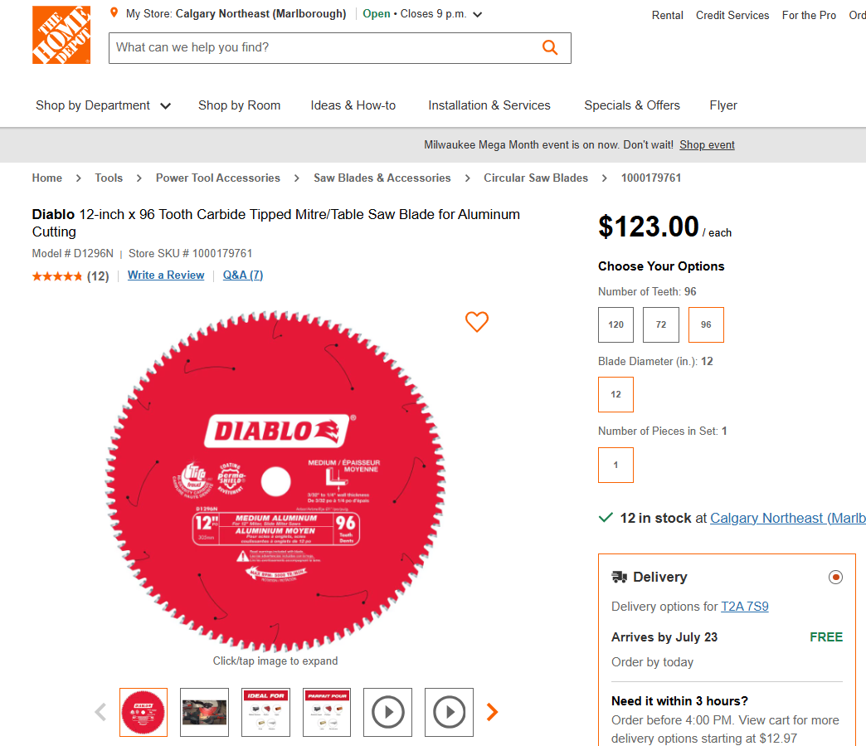Click the Circular Saw Blades breadcrumb
The image size is (866, 746).
pyautogui.click(x=536, y=178)
